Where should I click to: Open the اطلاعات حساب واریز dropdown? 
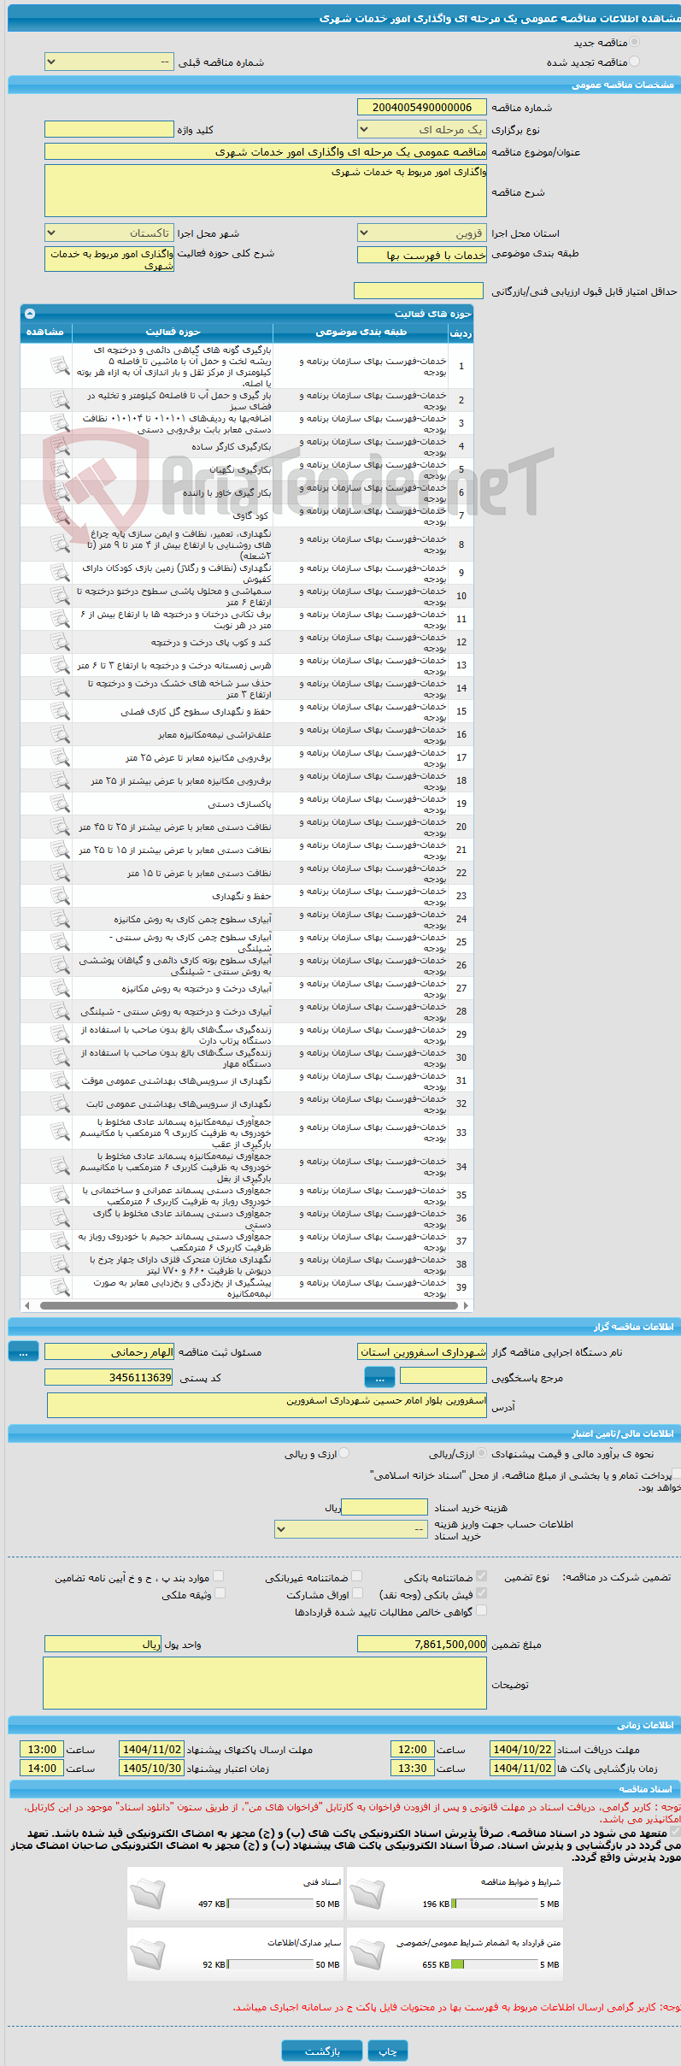[351, 1529]
